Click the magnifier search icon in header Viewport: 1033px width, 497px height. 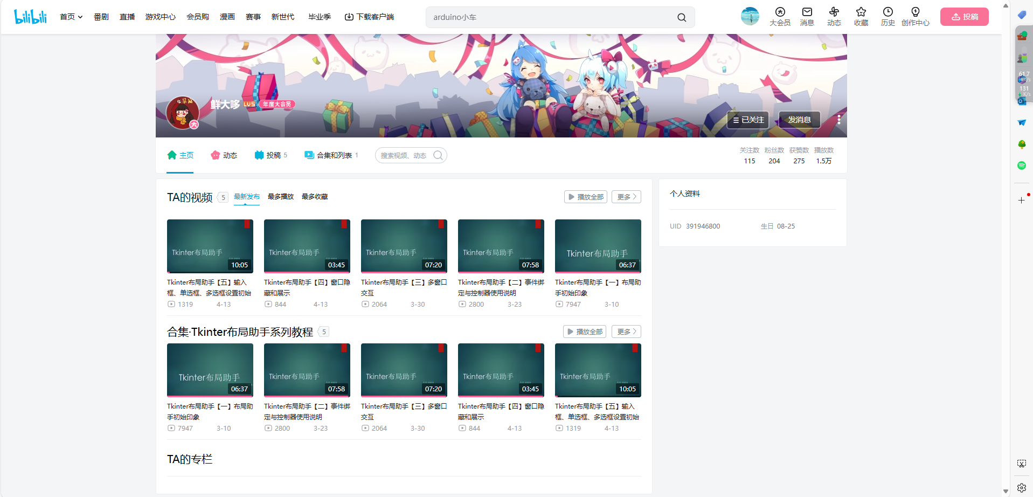tap(682, 17)
